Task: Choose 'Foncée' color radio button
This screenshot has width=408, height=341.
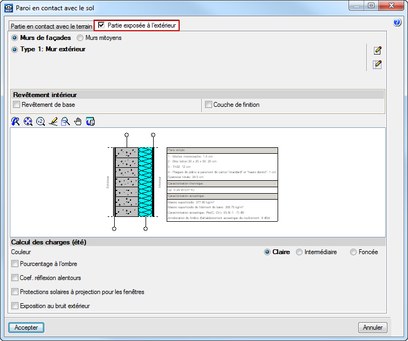Action: pyautogui.click(x=353, y=252)
